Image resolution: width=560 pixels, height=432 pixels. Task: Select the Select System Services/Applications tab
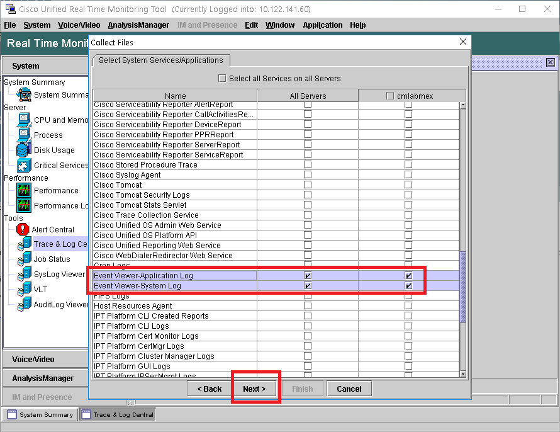pyautogui.click(x=161, y=60)
